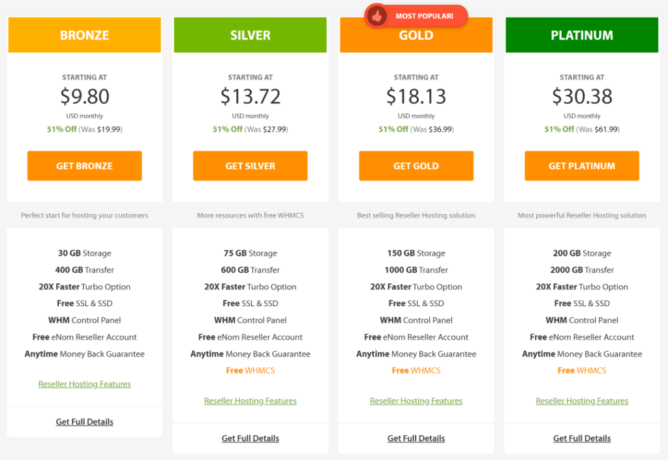The width and height of the screenshot is (668, 460).
Task: Select the PLATINUM plan header
Action: tap(581, 35)
